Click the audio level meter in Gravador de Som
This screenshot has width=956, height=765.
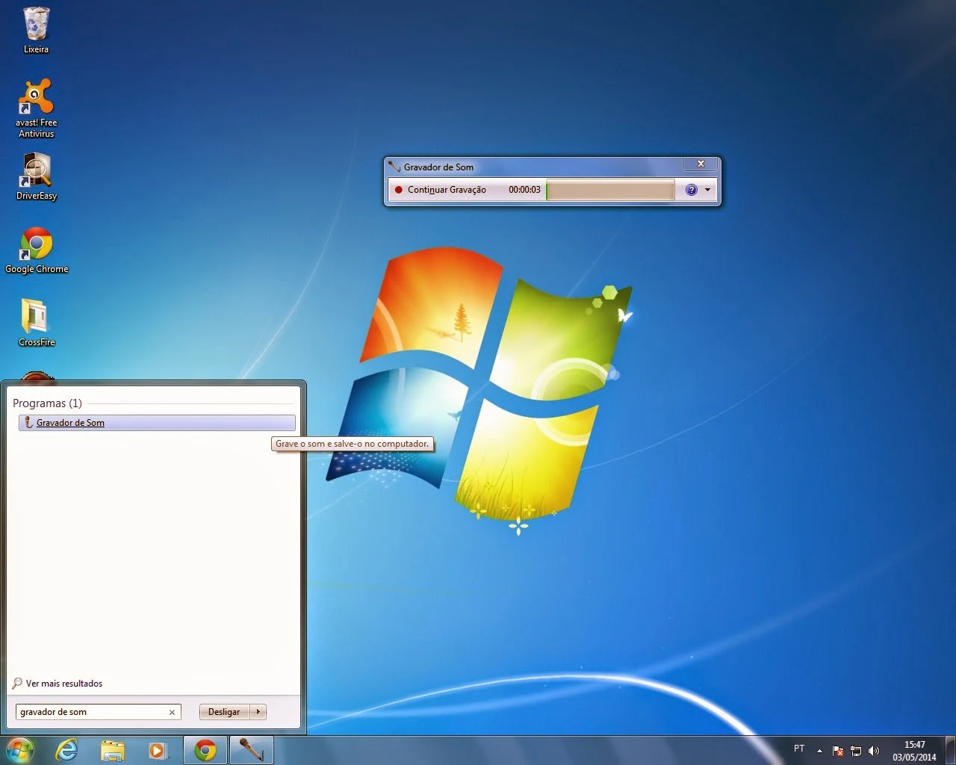point(610,190)
